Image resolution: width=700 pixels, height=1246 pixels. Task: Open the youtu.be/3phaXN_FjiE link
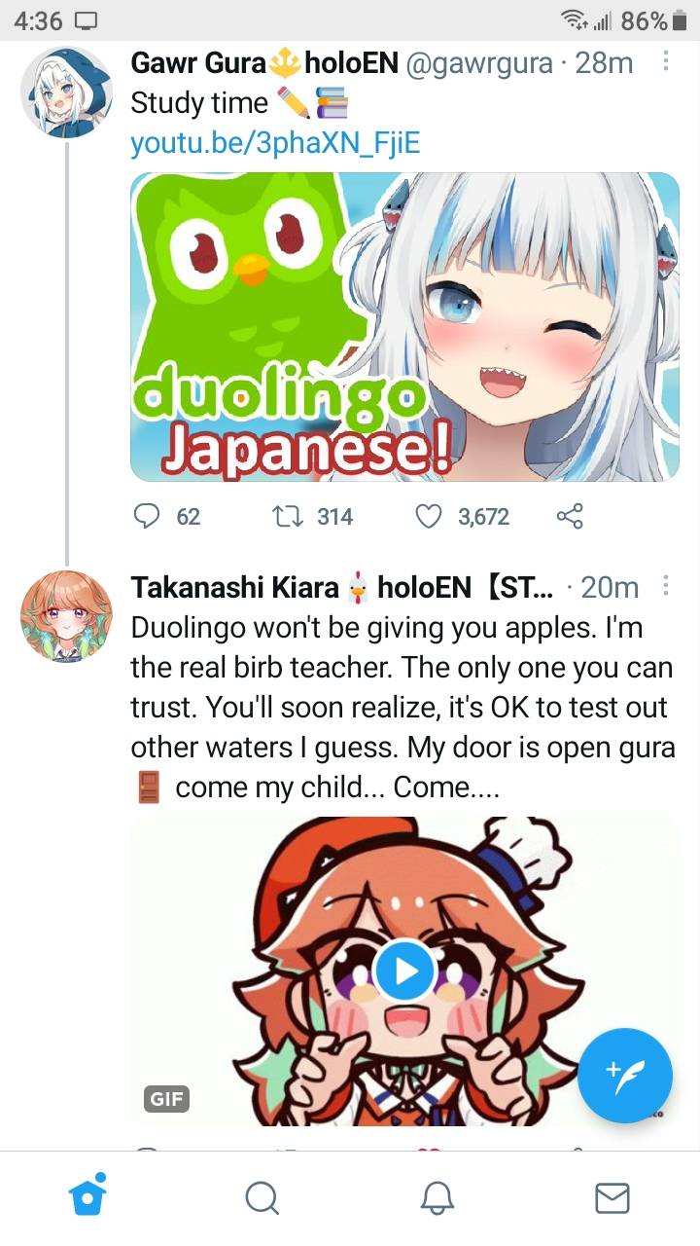coord(275,144)
